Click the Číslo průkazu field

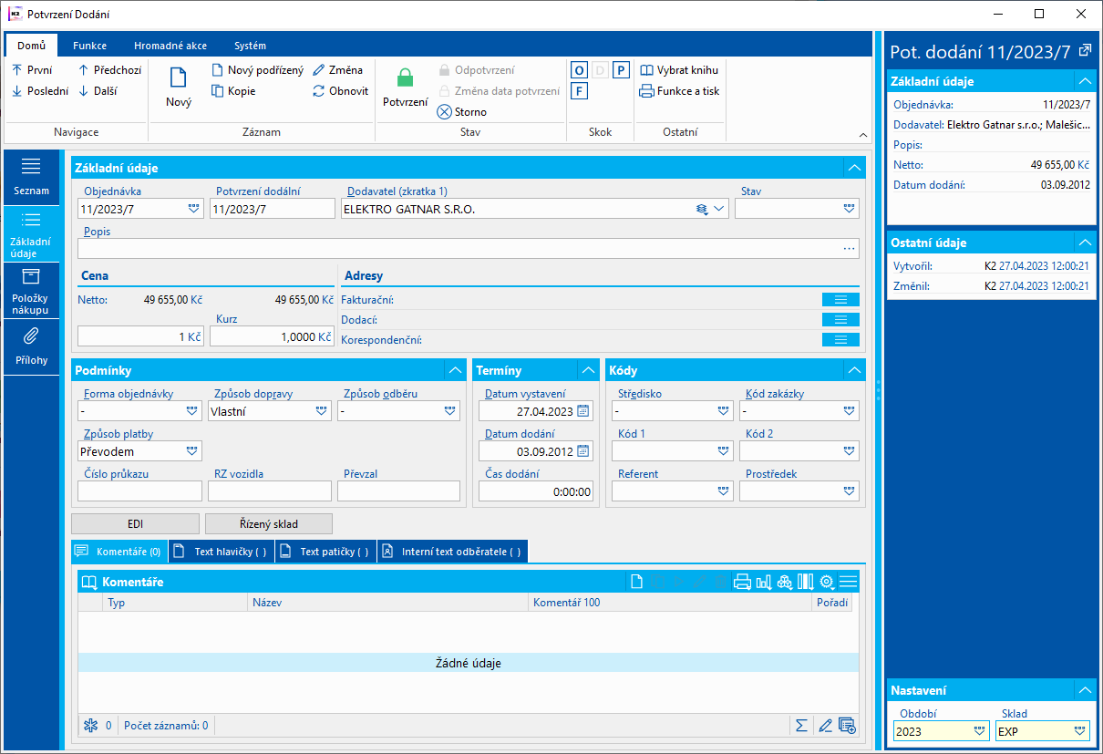[x=139, y=491]
